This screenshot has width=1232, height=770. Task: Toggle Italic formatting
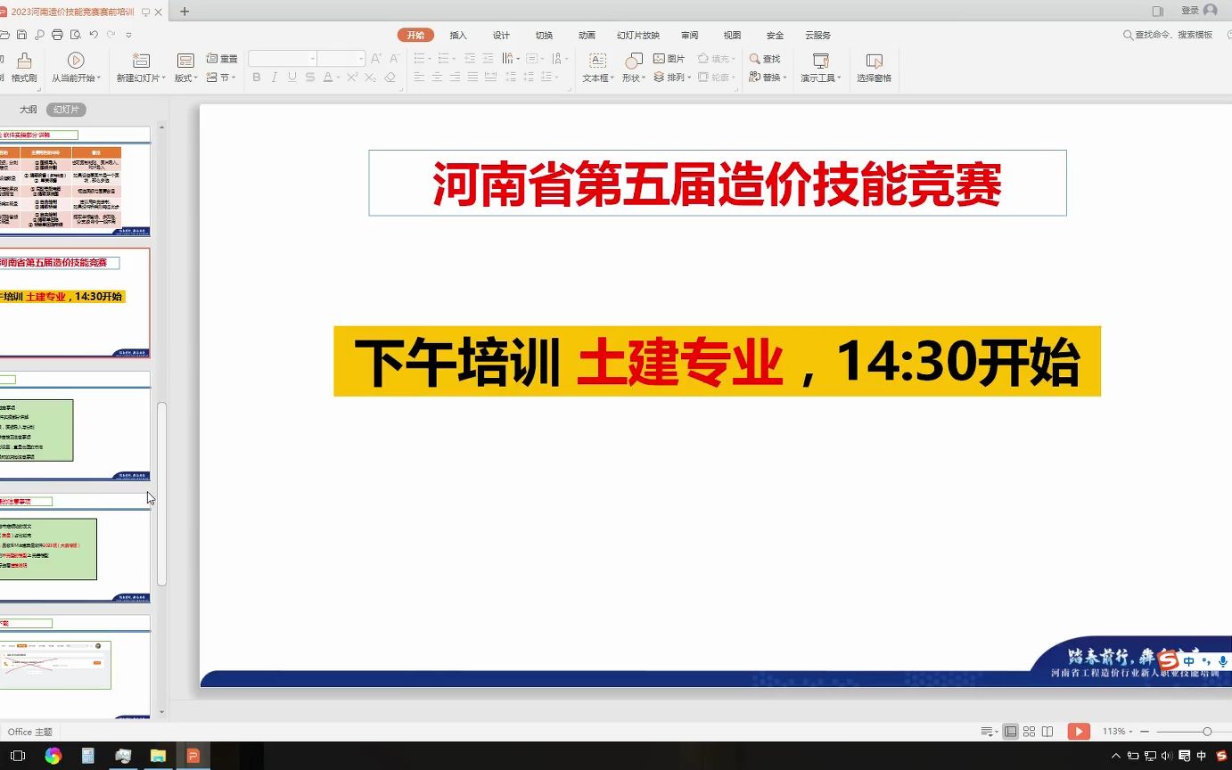[274, 78]
